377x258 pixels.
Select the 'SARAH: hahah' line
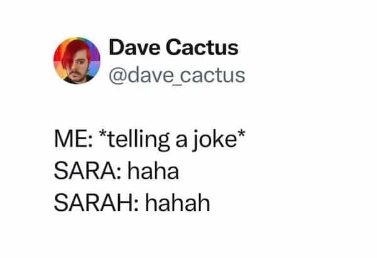(x=132, y=203)
